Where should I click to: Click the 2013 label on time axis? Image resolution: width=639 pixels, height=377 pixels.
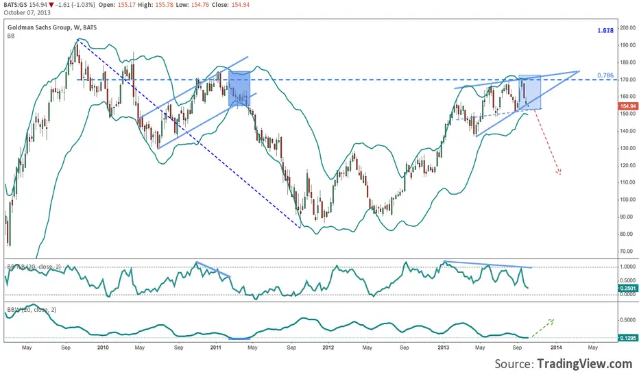point(444,348)
